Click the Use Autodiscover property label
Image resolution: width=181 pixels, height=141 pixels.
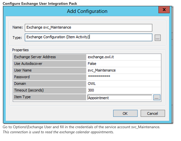tap(50, 64)
